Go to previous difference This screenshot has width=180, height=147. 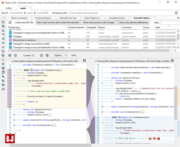(15, 56)
